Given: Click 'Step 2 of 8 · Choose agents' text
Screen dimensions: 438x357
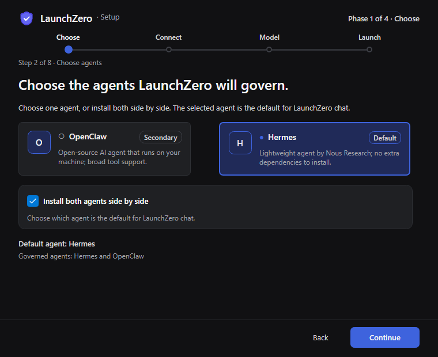Looking at the screenshot, I should click(60, 63).
